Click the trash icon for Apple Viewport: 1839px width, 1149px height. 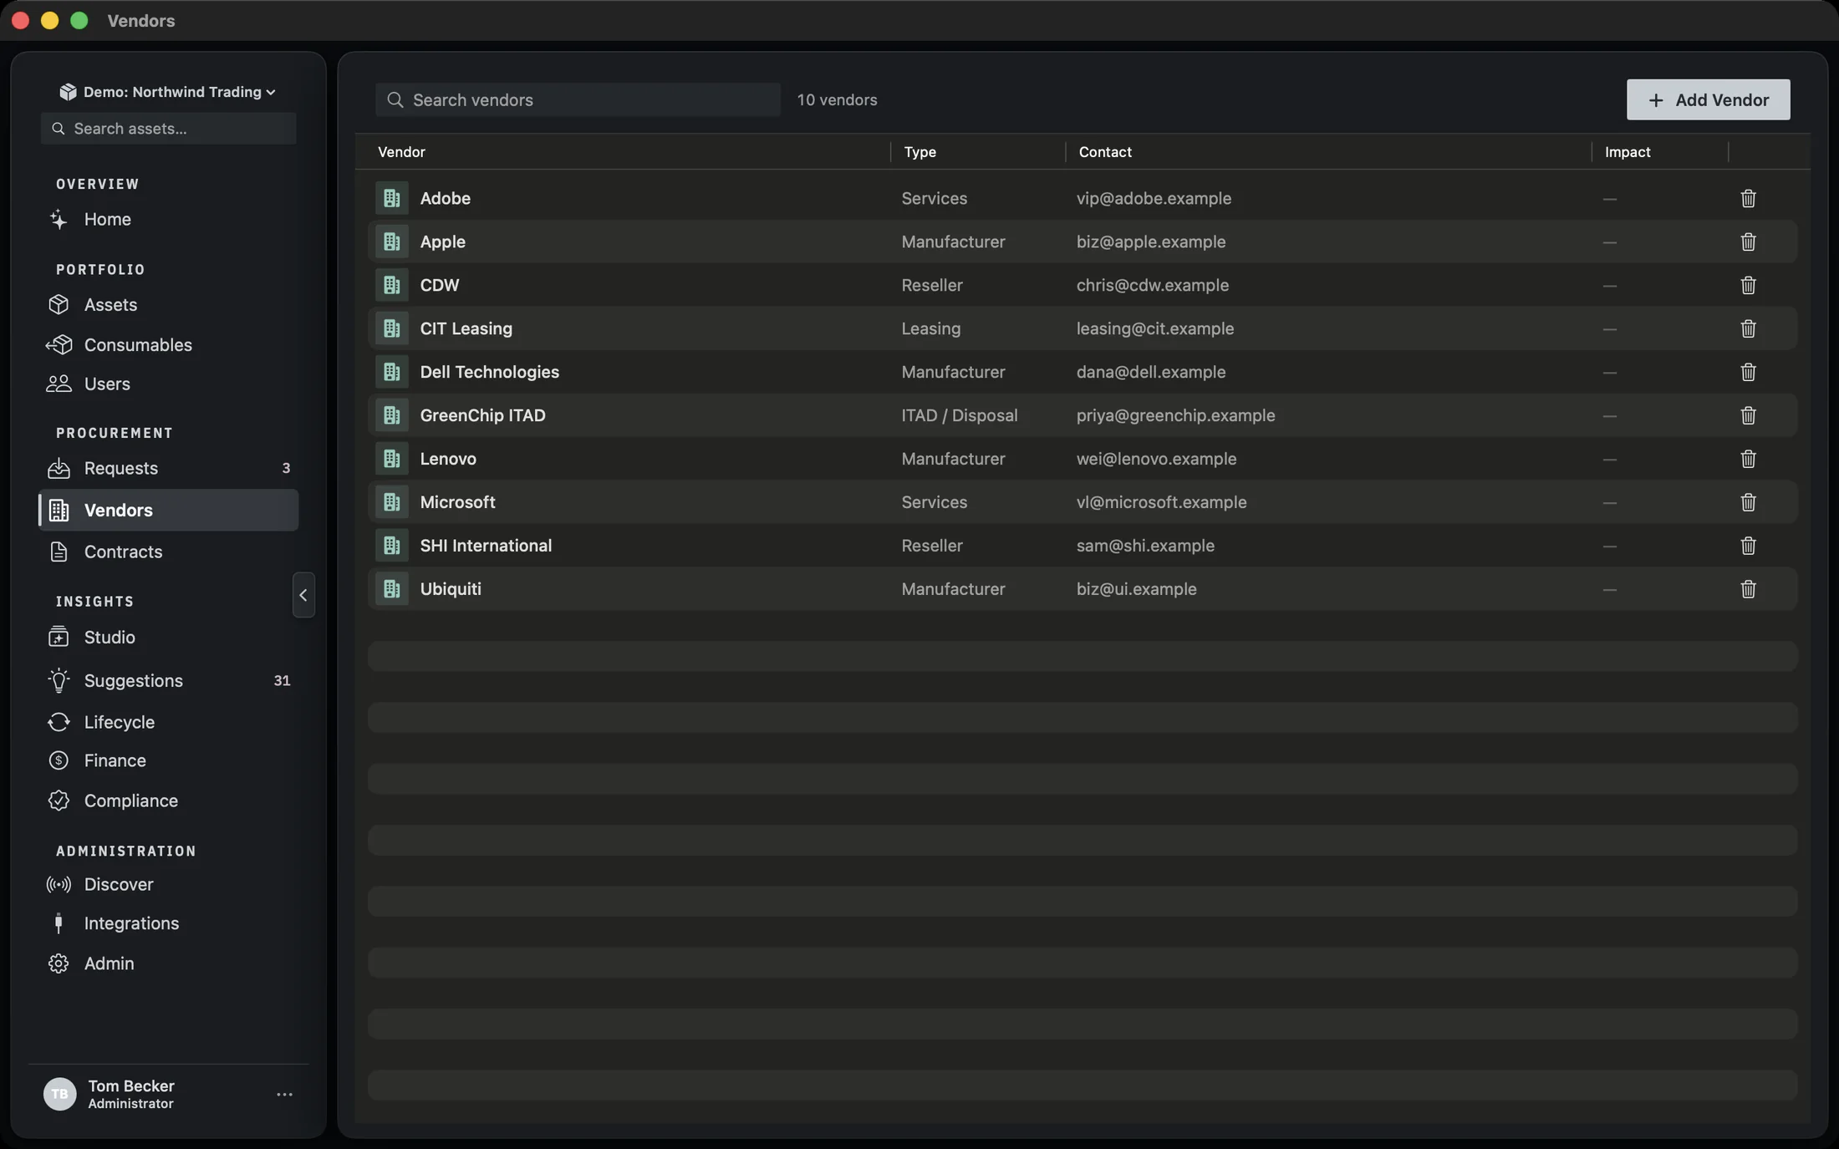pyautogui.click(x=1748, y=242)
